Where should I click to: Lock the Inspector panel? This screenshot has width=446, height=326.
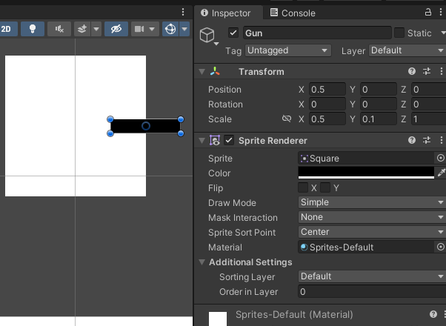(x=428, y=13)
